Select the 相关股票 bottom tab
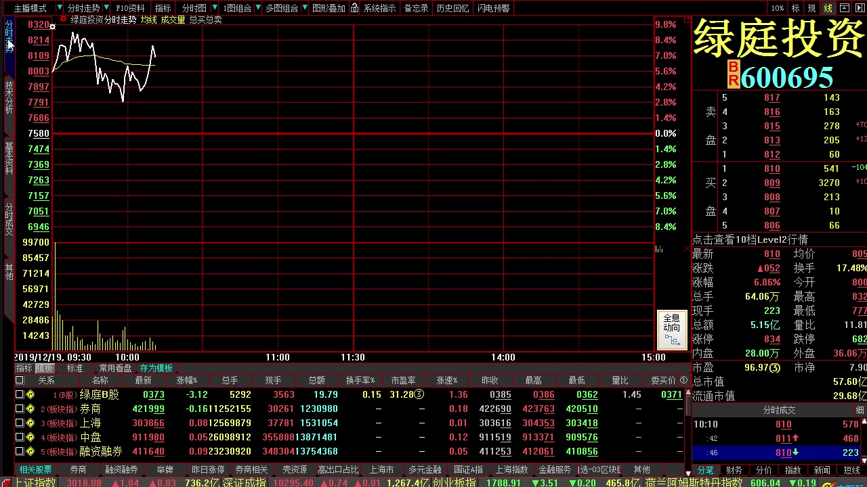 pos(35,469)
